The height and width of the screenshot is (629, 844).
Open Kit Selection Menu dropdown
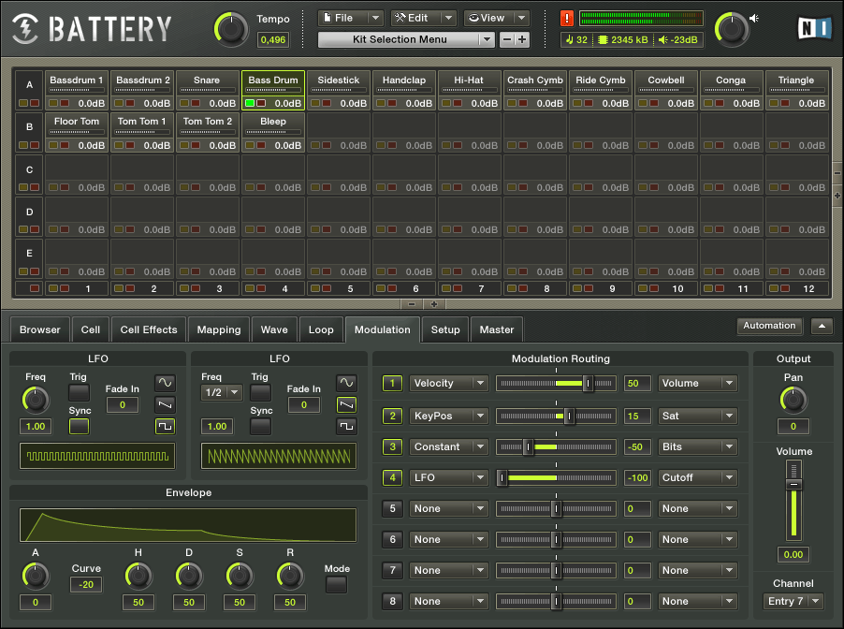pos(406,39)
